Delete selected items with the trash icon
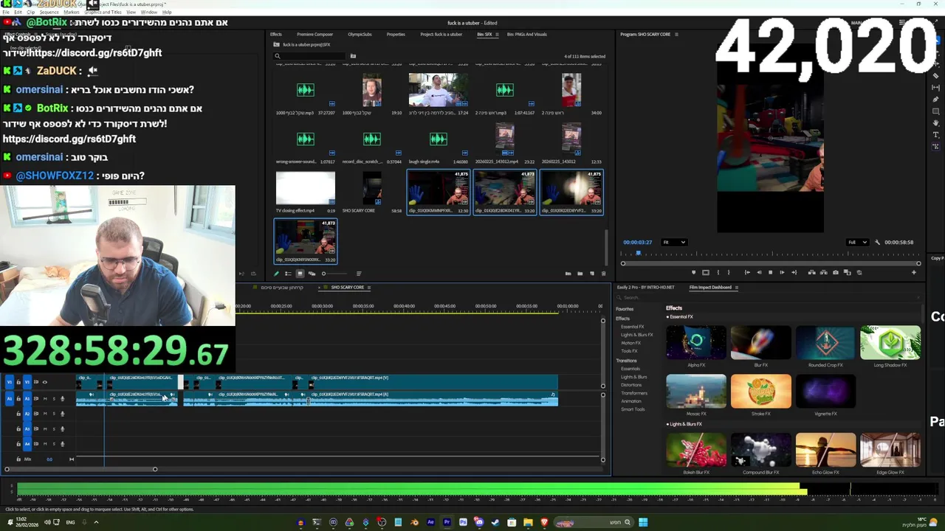Viewport: 945px width, 531px height. [603, 274]
